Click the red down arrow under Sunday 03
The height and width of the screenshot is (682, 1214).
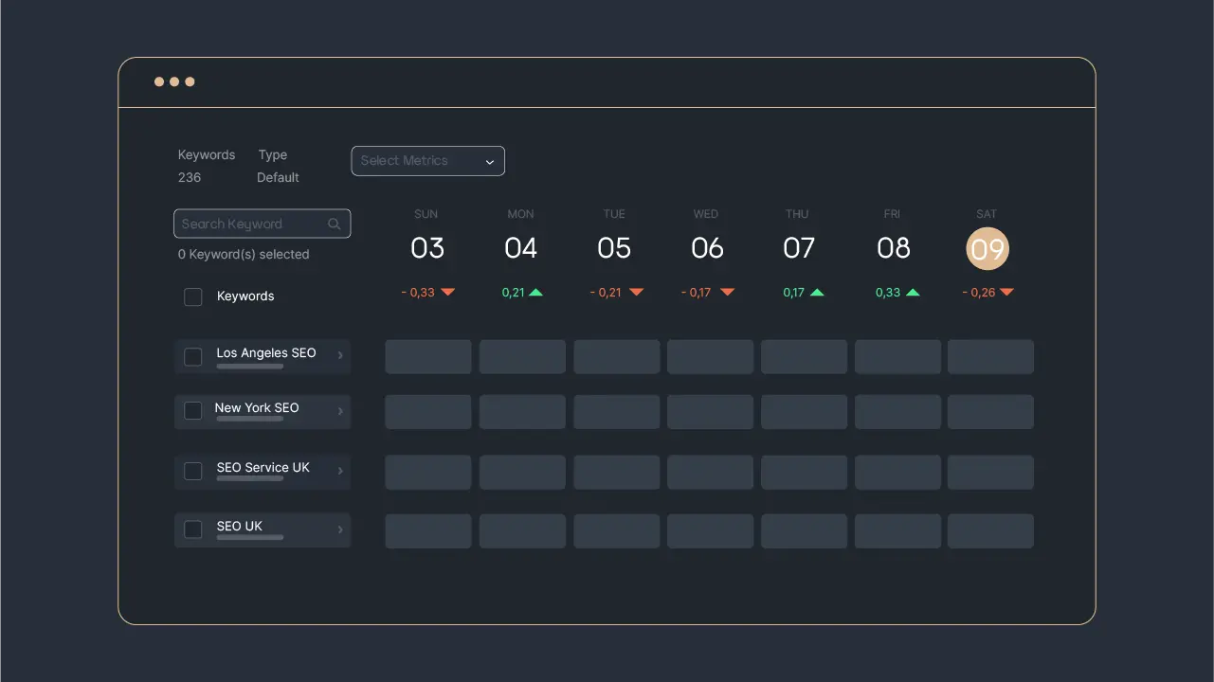(x=448, y=293)
